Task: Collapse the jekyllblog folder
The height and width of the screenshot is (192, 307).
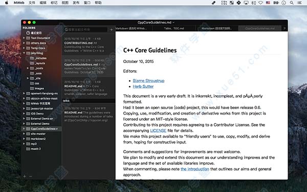Action: tap(24, 53)
